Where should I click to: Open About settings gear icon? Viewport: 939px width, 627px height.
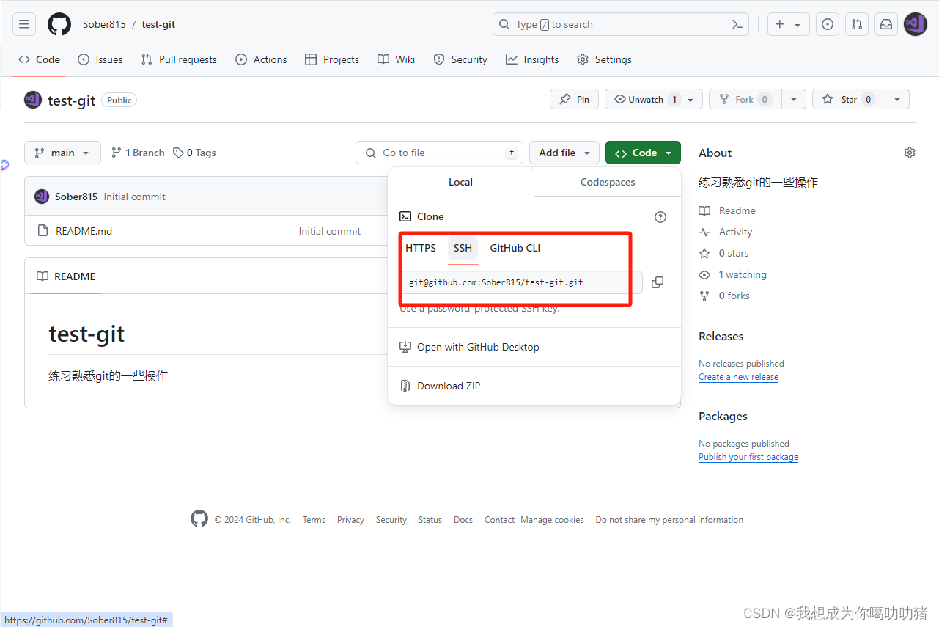tap(910, 153)
